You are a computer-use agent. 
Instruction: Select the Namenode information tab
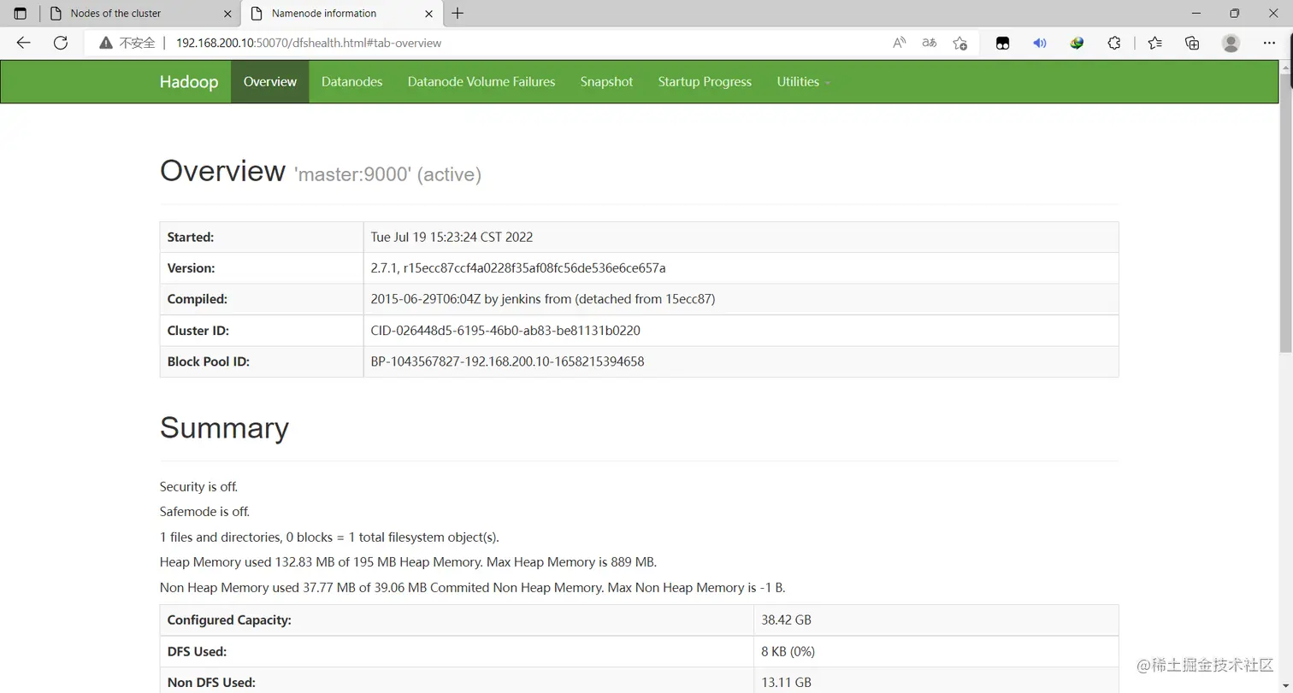342,14
